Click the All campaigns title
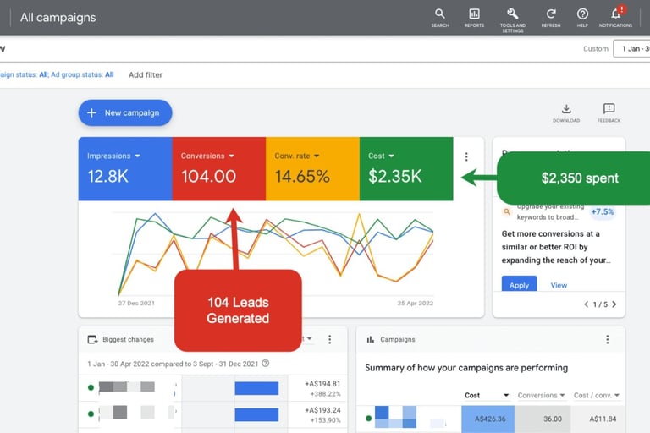 point(58,18)
